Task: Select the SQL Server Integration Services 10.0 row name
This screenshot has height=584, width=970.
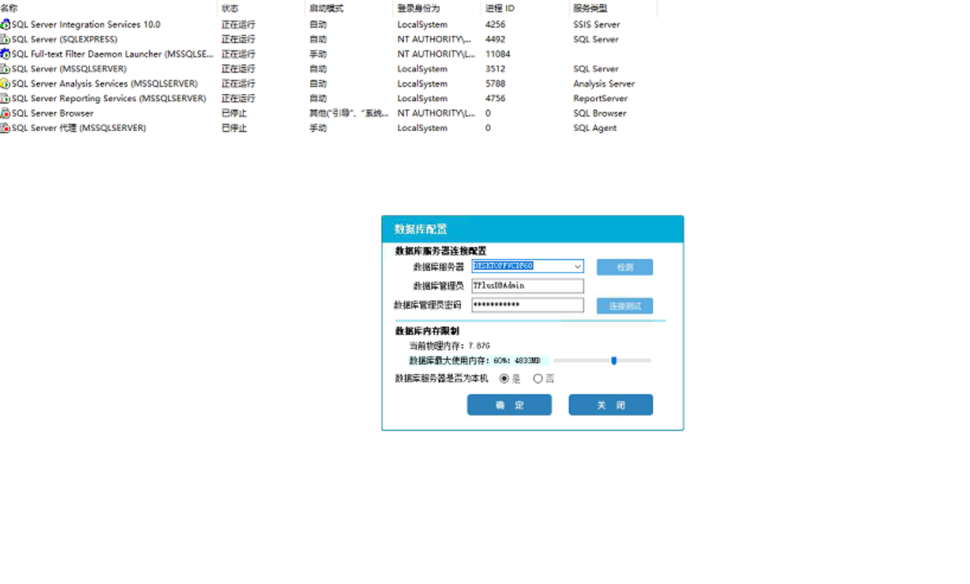Action: (86, 24)
